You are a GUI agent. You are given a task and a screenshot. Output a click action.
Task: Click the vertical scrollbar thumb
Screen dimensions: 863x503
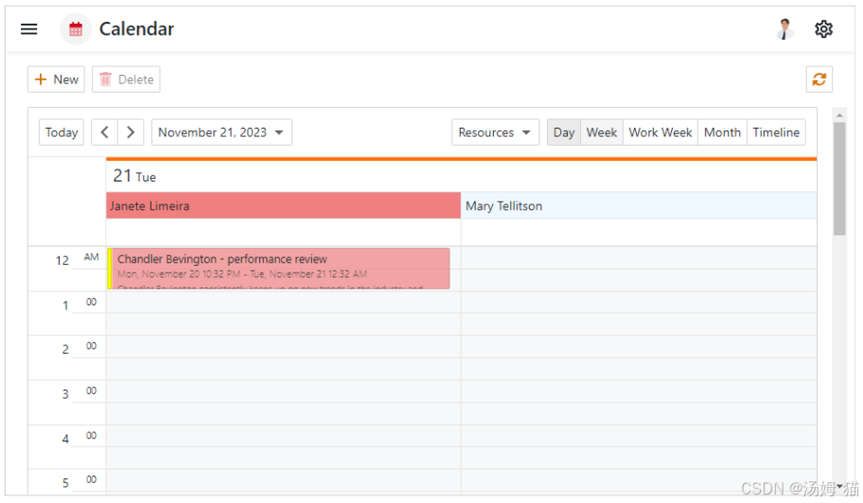click(839, 179)
